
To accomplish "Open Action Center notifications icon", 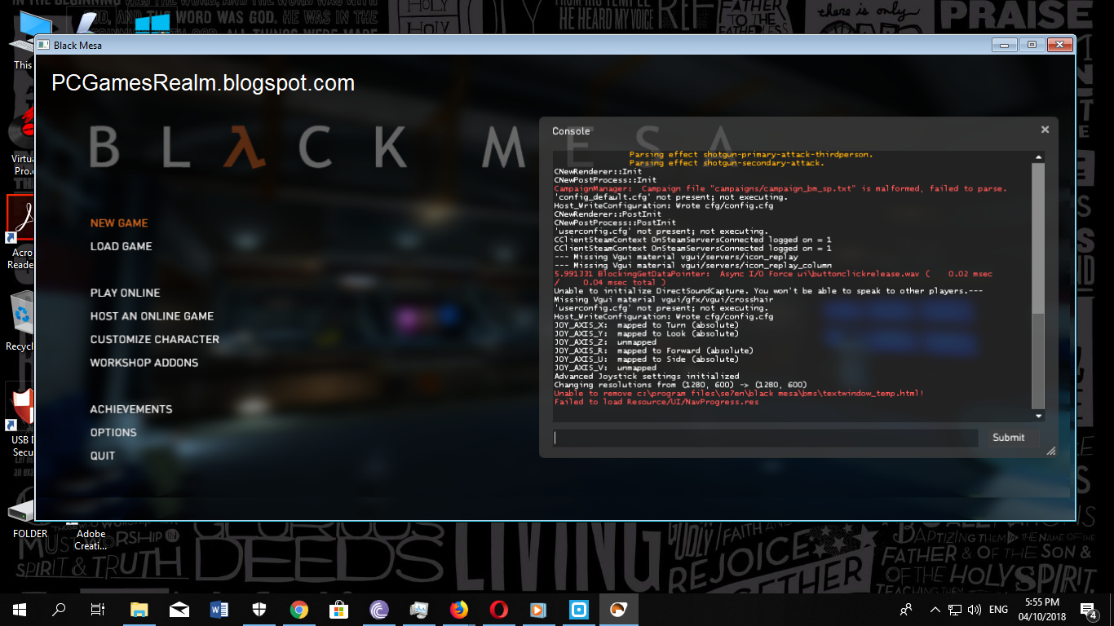I will 1089,609.
